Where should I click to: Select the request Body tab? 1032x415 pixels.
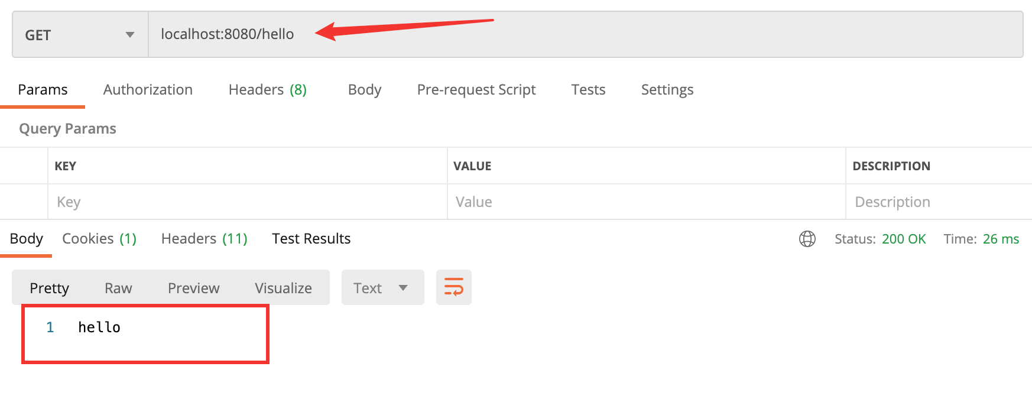click(x=364, y=90)
